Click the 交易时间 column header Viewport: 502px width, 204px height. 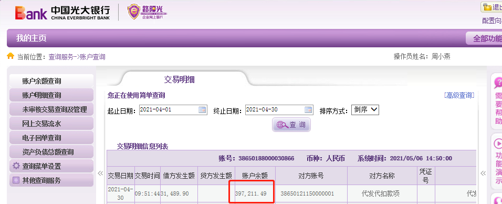(x=147, y=176)
